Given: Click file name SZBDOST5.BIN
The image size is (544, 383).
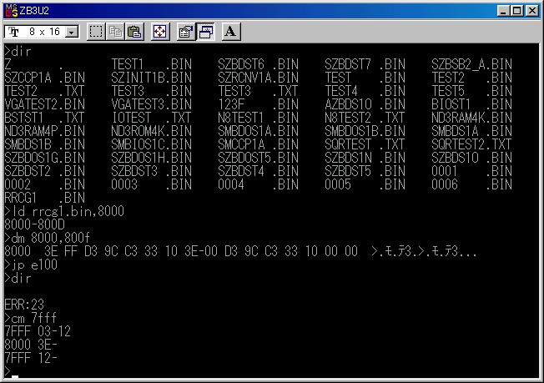Looking at the screenshot, I should tap(259, 158).
